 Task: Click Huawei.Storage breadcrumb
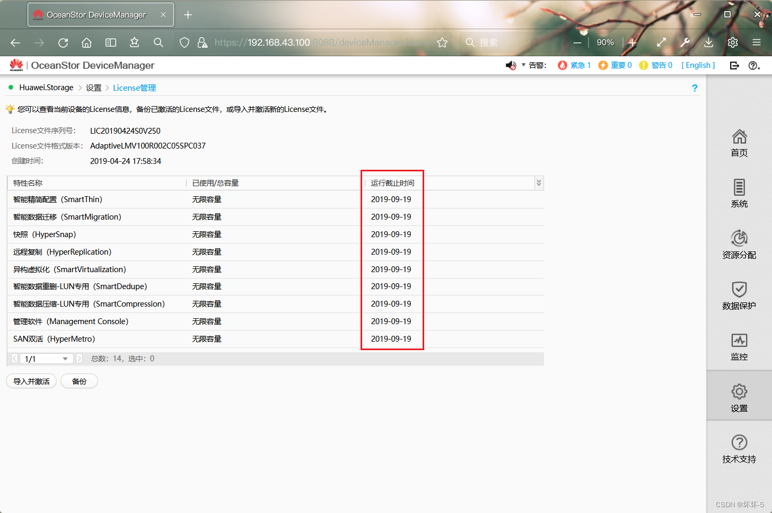pos(46,88)
